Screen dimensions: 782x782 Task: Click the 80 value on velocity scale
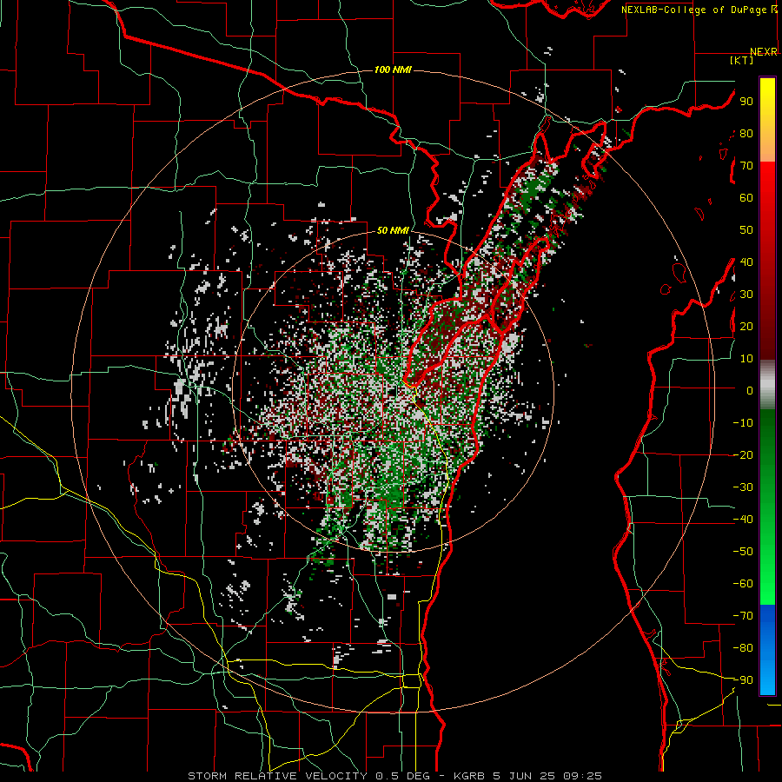[x=746, y=134]
